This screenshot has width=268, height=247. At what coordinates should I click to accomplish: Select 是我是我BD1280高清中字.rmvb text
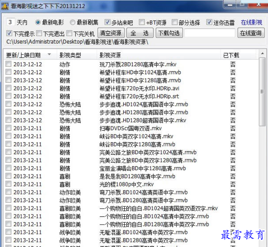pos(137,176)
